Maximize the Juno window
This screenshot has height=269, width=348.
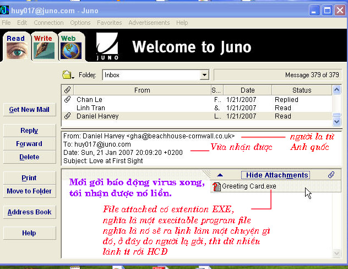coord(327,10)
